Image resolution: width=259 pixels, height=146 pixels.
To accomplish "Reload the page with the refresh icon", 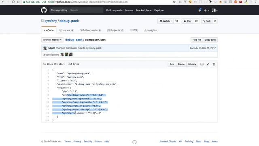I will tap(13, 2).
